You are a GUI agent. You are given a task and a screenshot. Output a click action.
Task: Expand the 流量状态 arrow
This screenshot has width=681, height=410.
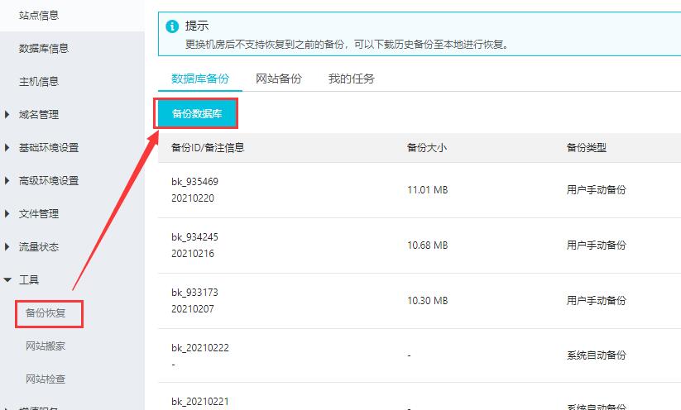[7, 247]
